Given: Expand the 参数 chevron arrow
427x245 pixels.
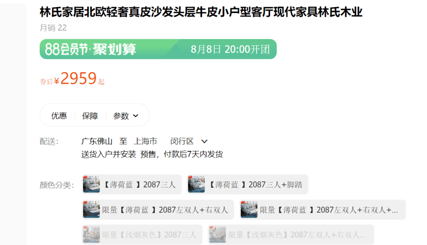Looking at the screenshot, I should tap(136, 116).
